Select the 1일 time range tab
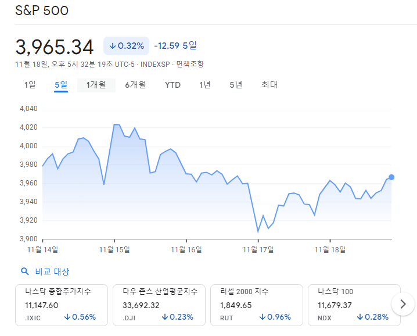Viewport: 417px width, 336px height. coord(30,85)
